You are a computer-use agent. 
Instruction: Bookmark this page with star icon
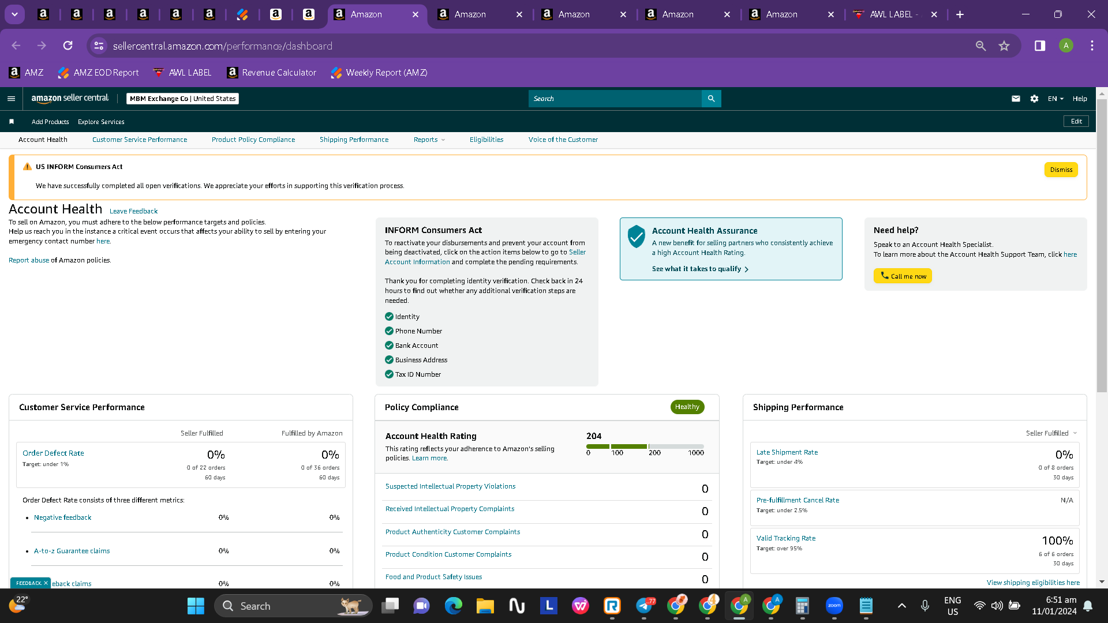[1004, 46]
